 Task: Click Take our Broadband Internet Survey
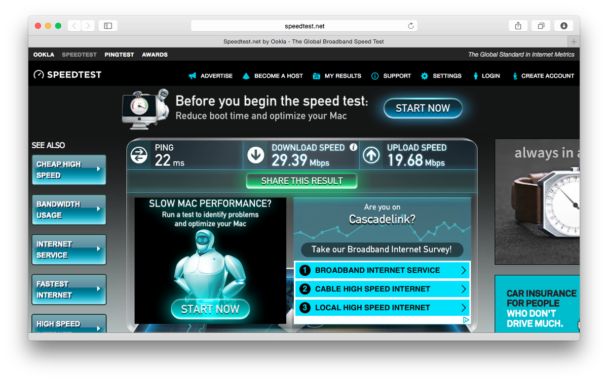tap(382, 249)
